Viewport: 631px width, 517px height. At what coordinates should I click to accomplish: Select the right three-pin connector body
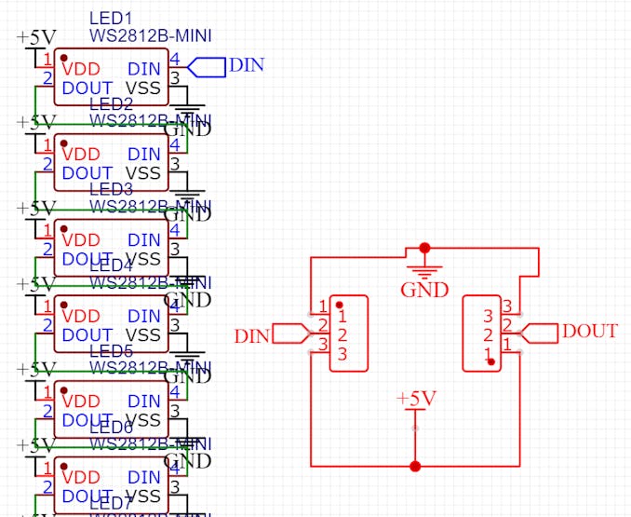(x=482, y=333)
